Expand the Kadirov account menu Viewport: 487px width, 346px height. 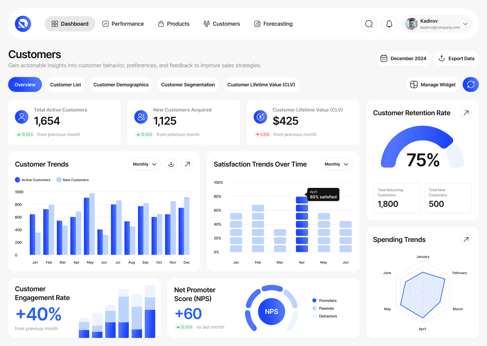click(466, 24)
